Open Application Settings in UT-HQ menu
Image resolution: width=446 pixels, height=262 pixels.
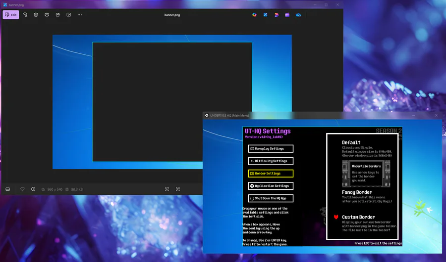271,186
